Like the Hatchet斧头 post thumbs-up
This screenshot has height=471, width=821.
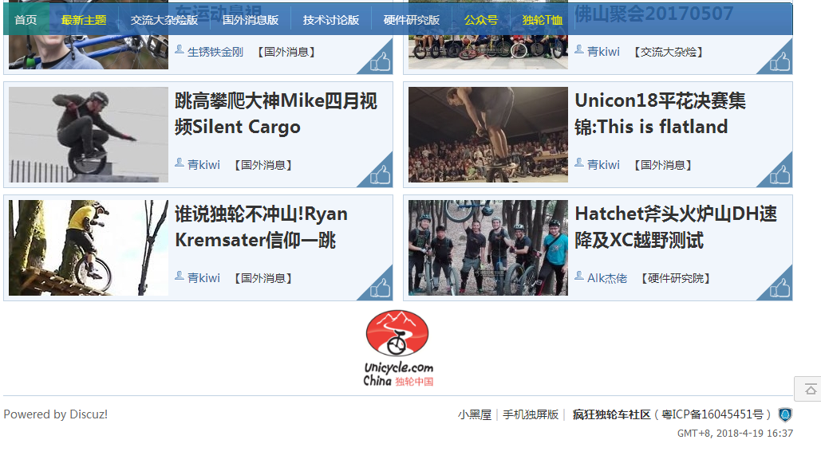[780, 288]
